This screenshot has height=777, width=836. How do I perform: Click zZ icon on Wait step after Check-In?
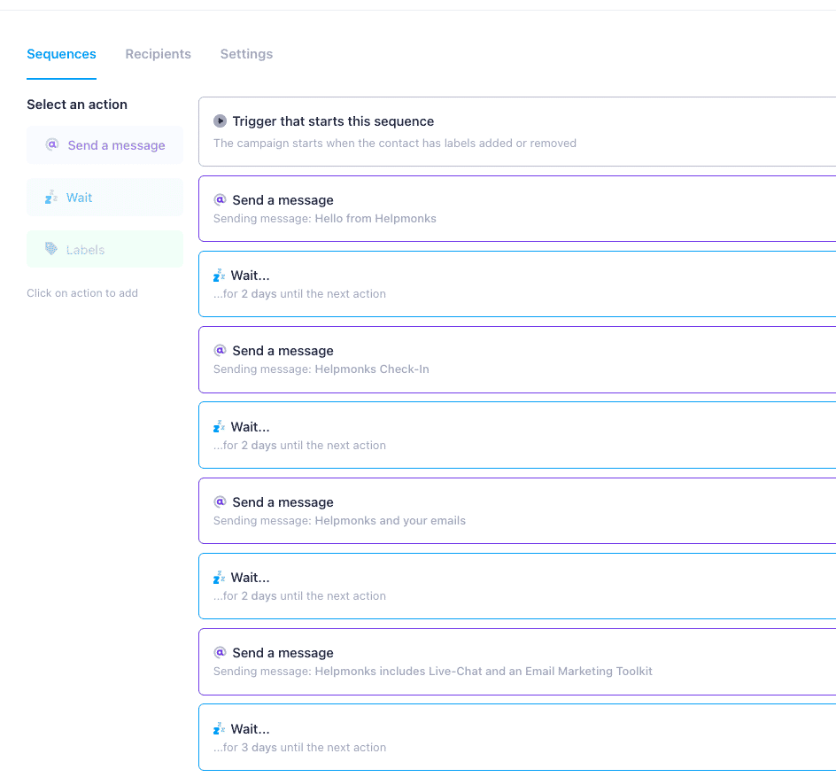(x=219, y=427)
